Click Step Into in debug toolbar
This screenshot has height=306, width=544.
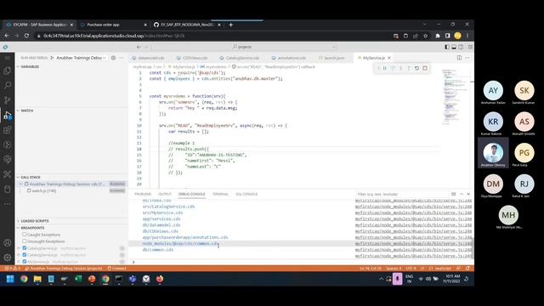(400, 68)
